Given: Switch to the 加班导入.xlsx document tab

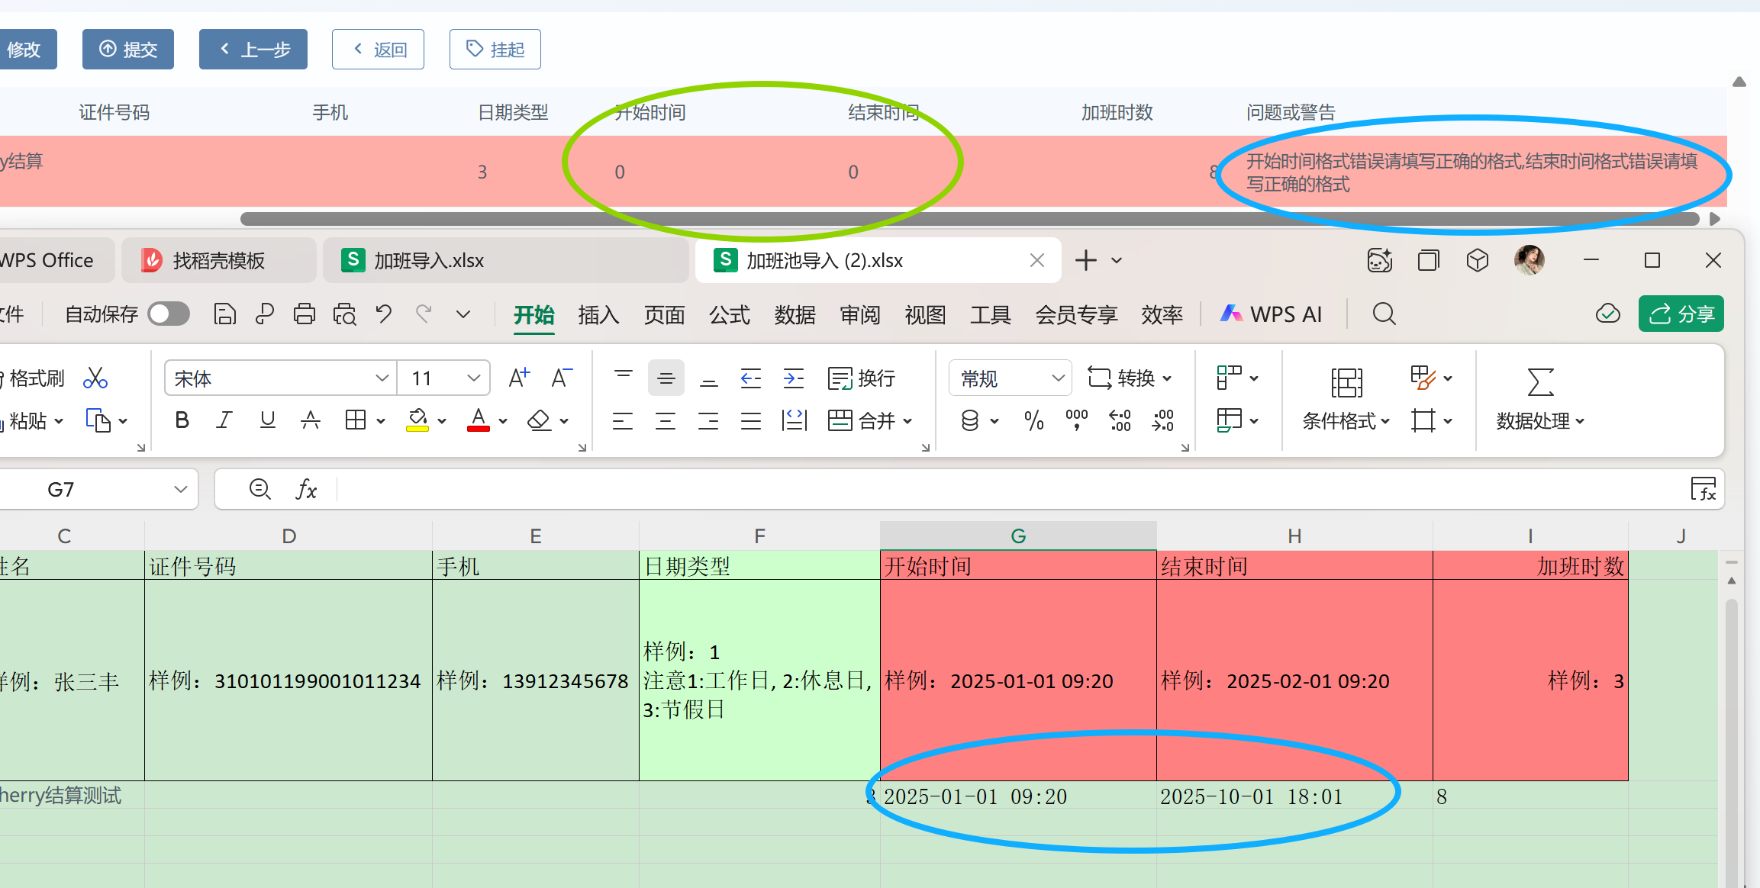Looking at the screenshot, I should tap(428, 261).
